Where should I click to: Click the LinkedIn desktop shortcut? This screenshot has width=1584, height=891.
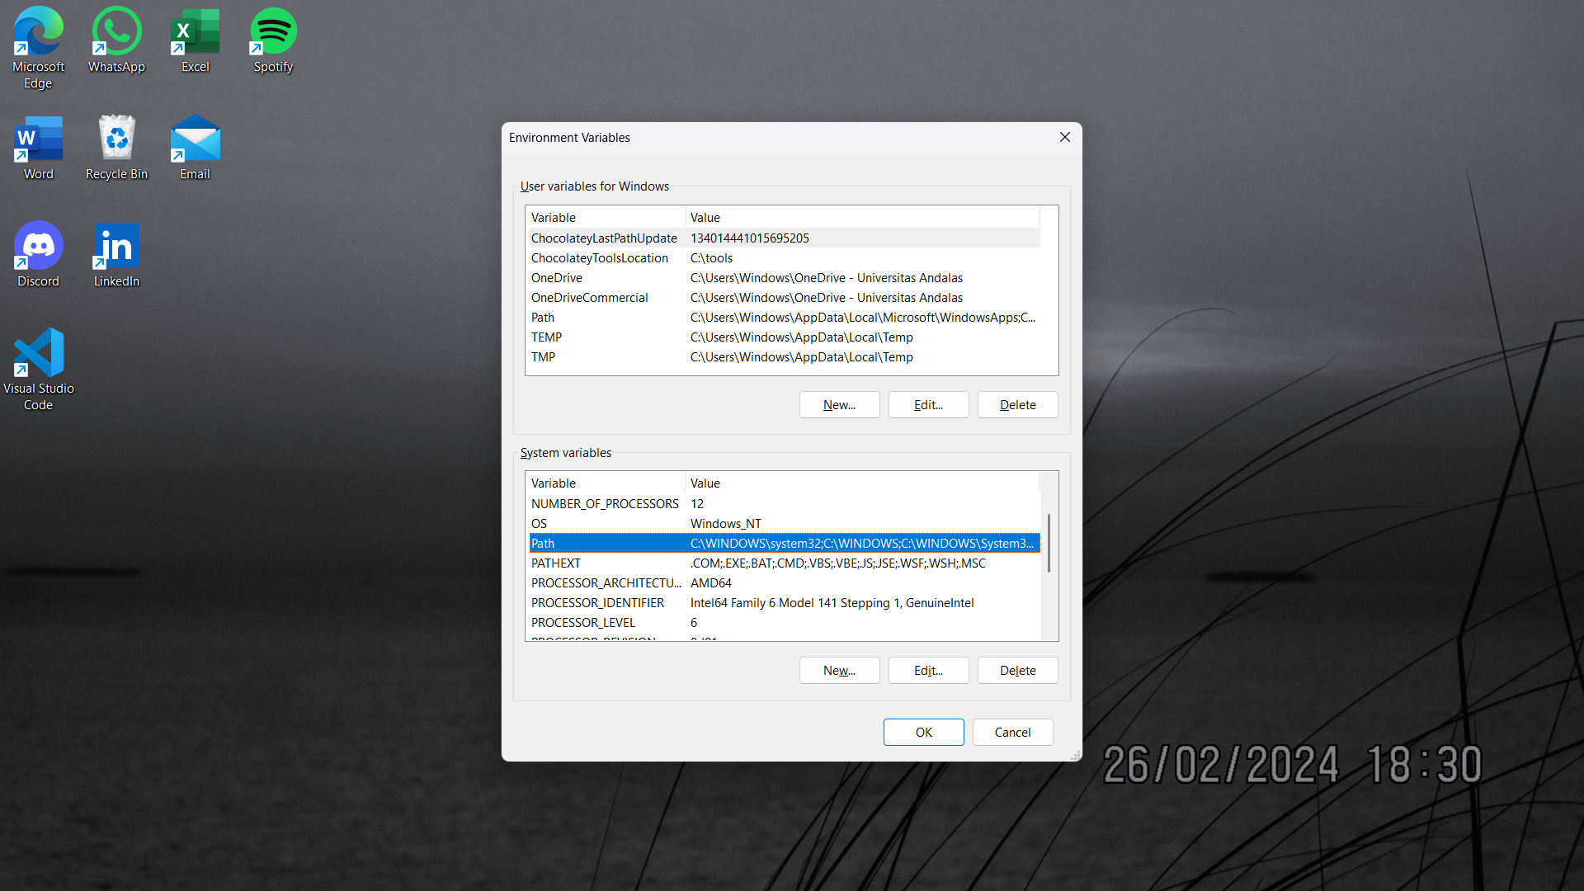tap(116, 247)
